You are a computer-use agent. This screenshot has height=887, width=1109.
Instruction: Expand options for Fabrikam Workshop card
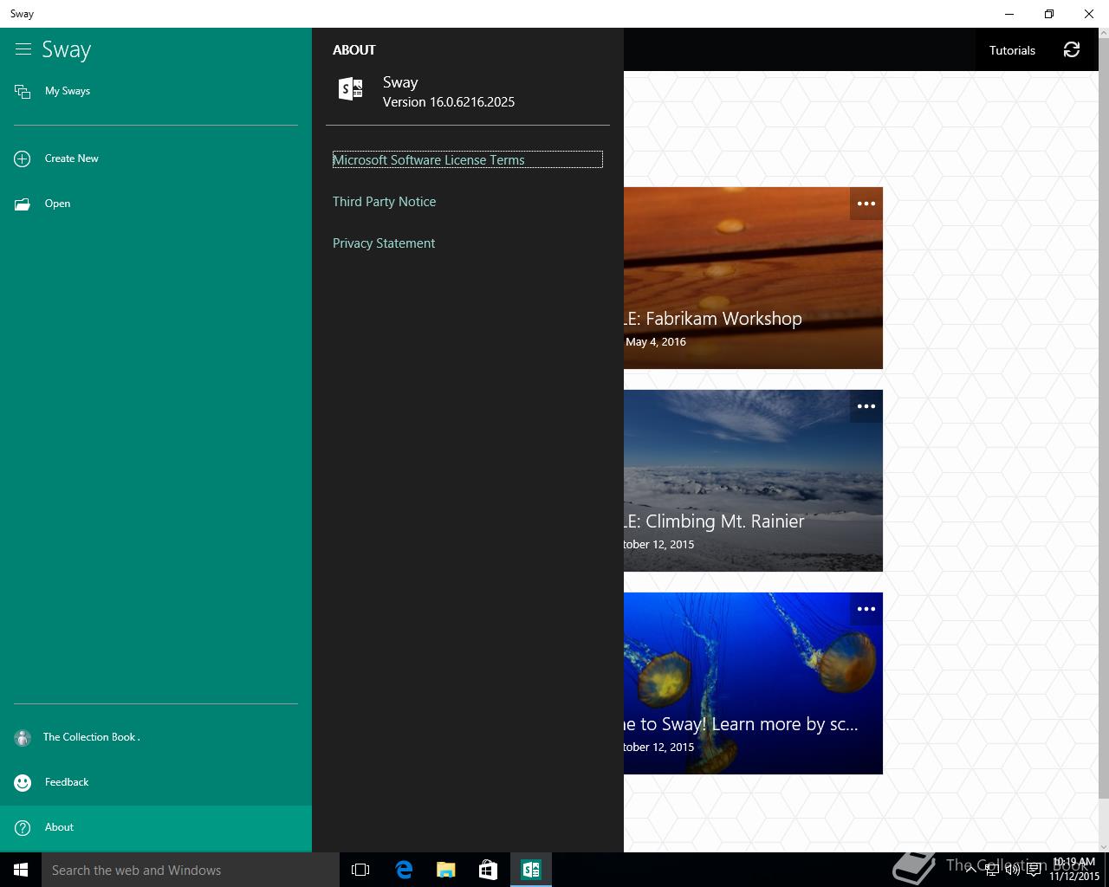(866, 204)
